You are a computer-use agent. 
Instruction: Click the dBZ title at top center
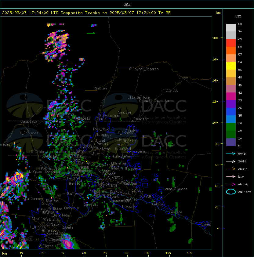point(127,4)
